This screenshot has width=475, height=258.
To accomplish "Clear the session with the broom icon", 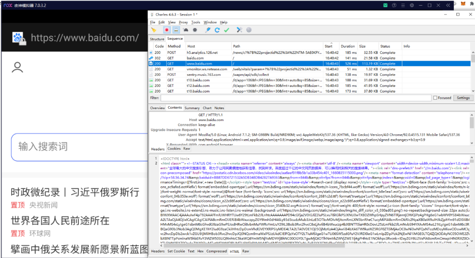I will coord(153,30).
